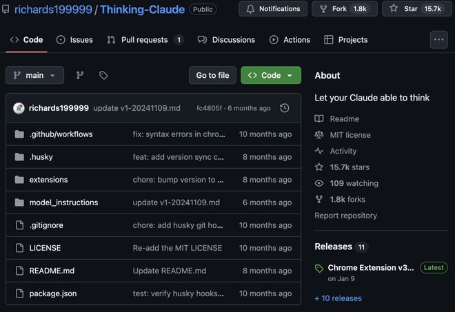Fork the repository with Fork button

click(345, 9)
